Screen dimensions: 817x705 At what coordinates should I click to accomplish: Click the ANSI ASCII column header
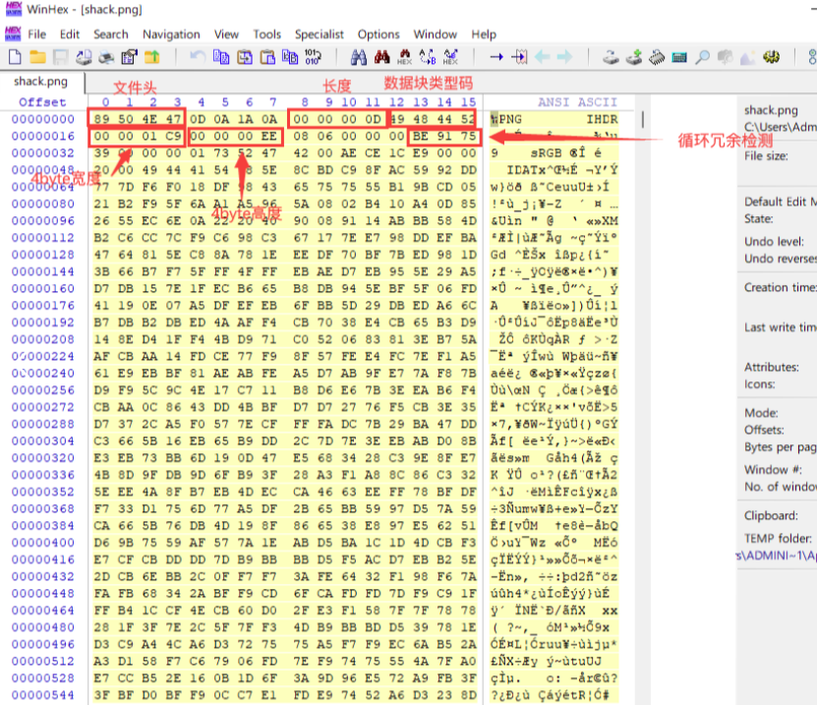click(576, 102)
